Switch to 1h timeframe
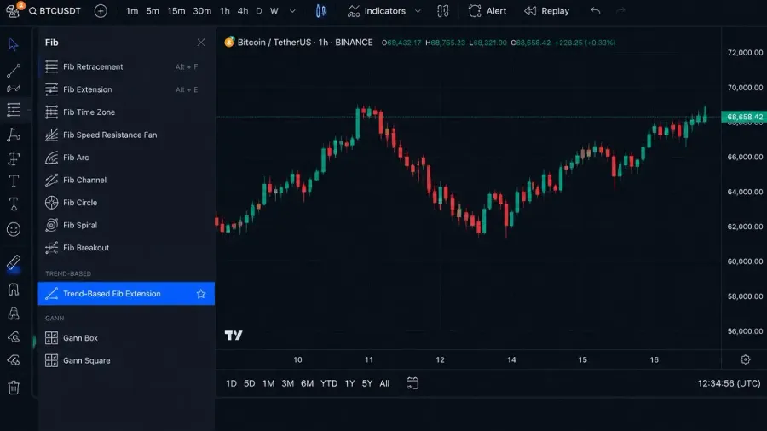 coord(224,11)
